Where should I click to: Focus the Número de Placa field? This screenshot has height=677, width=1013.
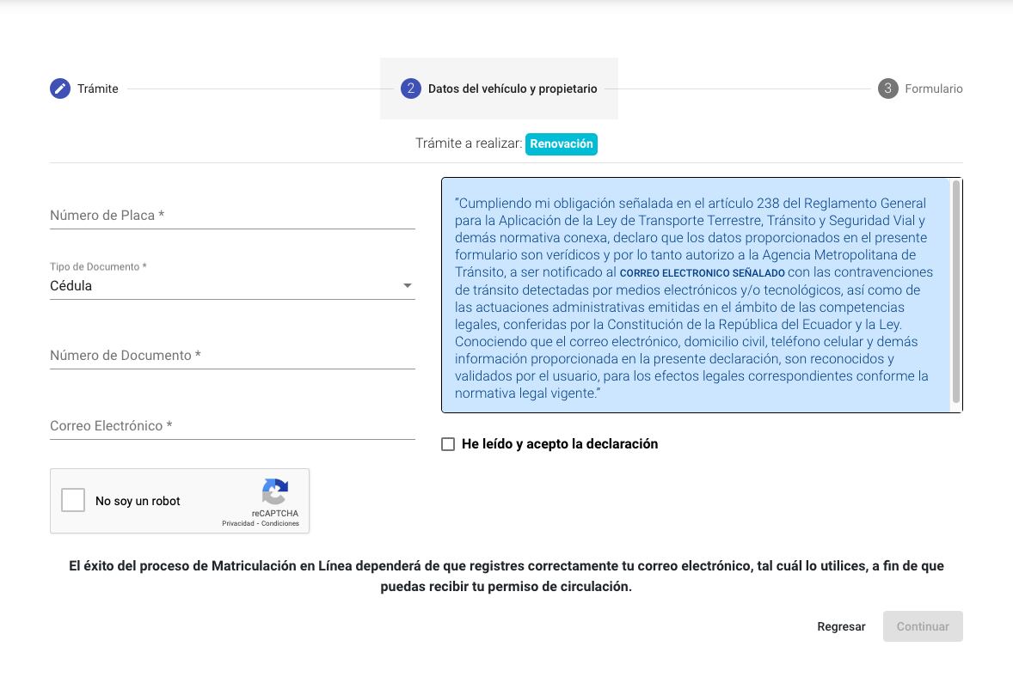[232, 216]
